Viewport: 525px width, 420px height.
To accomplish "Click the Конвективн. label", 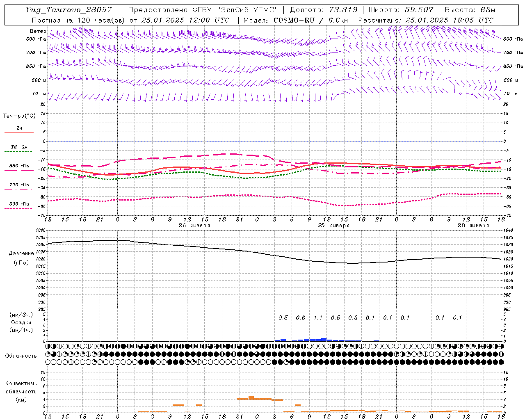I will [x=21, y=383].
